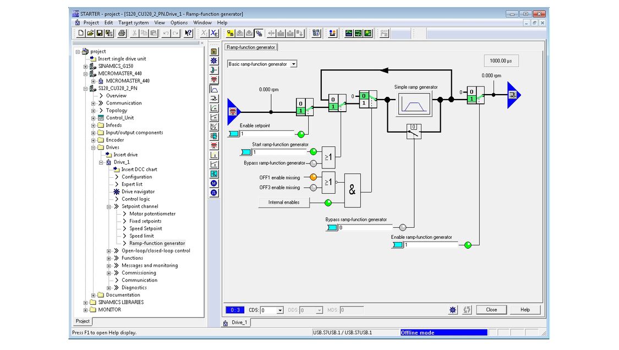Click the Save floppy disk icon
Screen dimensions: 619x350
click(x=100, y=33)
